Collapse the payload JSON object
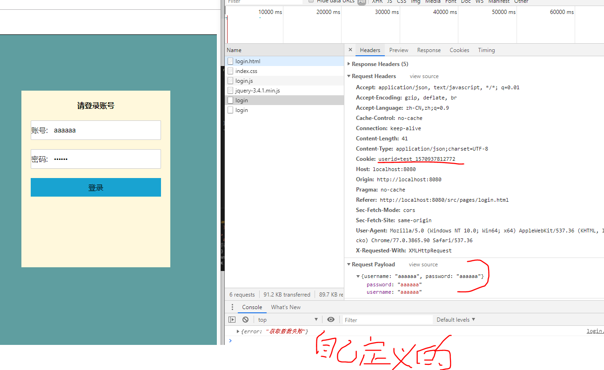The width and height of the screenshot is (604, 370). point(358,276)
